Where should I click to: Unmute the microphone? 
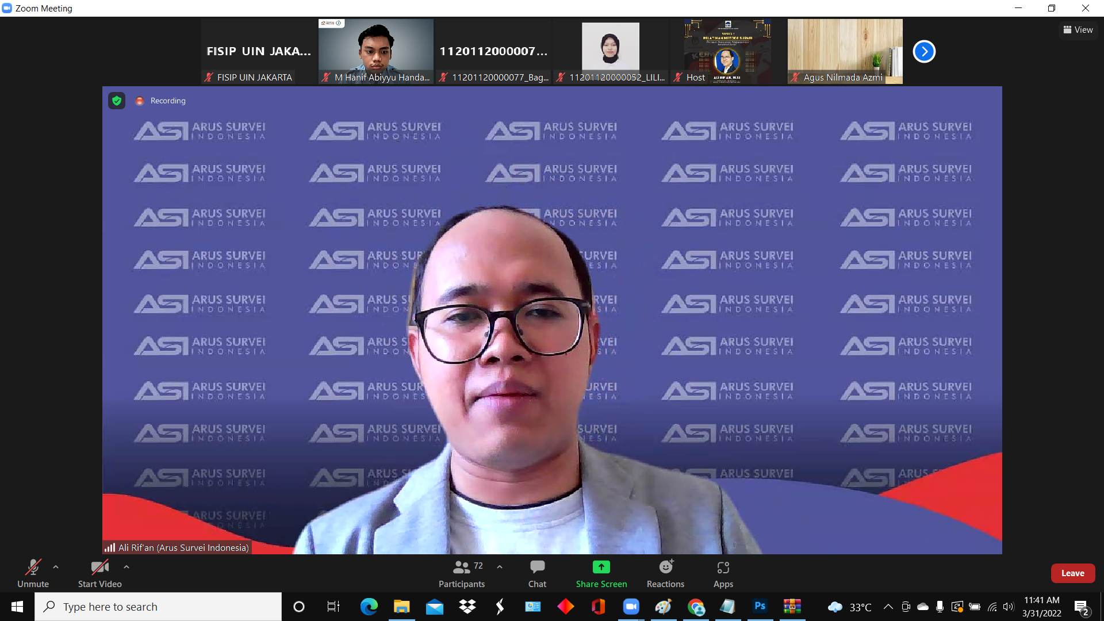tap(33, 573)
